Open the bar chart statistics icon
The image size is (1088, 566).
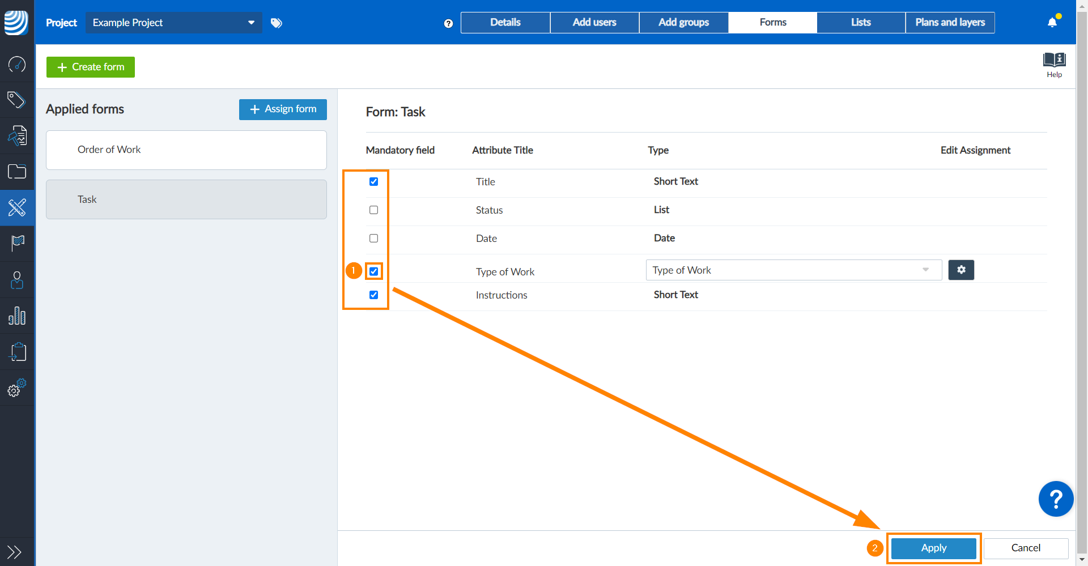pos(17,316)
